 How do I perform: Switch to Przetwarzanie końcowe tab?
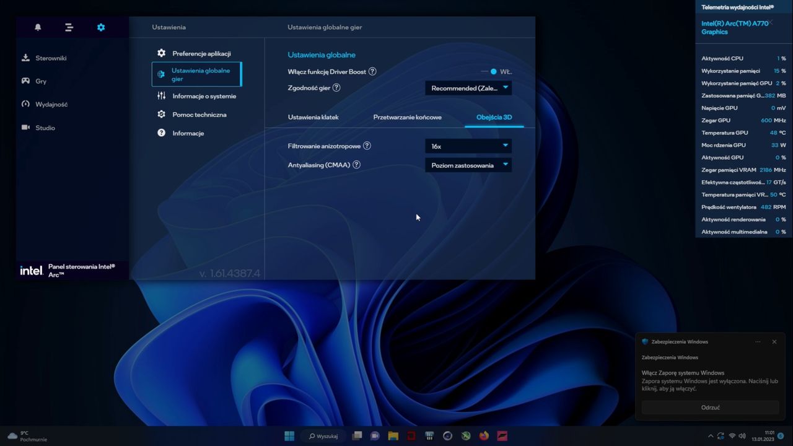click(408, 117)
